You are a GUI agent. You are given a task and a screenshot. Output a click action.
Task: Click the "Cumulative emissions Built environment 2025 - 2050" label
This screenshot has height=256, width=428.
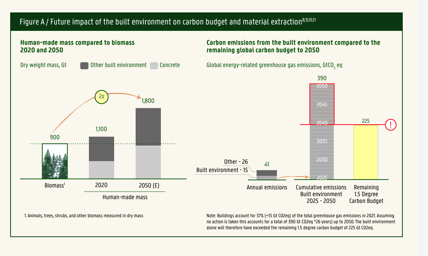pyautogui.click(x=321, y=194)
